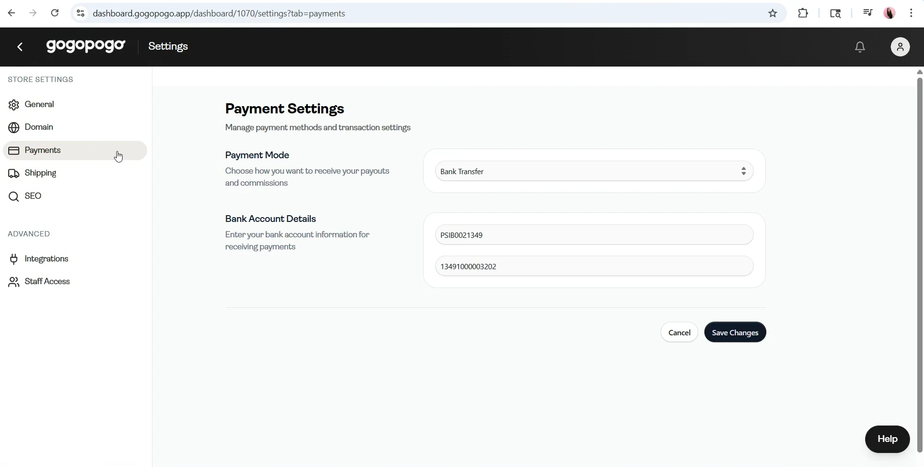
Task: View site information icon in address bar
Action: 81,13
